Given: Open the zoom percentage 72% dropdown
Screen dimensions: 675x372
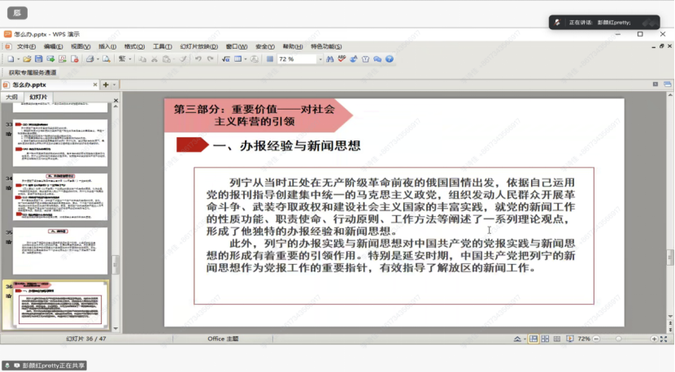Looking at the screenshot, I should 319,59.
